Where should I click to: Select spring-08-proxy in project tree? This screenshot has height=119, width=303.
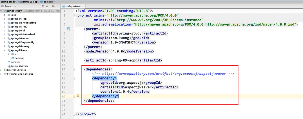point(20,46)
